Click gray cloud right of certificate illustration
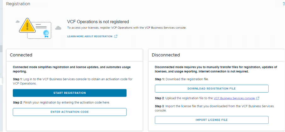 tap(58, 28)
